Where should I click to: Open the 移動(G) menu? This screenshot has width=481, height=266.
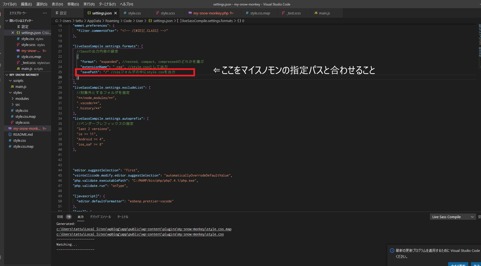pyautogui.click(x=73, y=4)
